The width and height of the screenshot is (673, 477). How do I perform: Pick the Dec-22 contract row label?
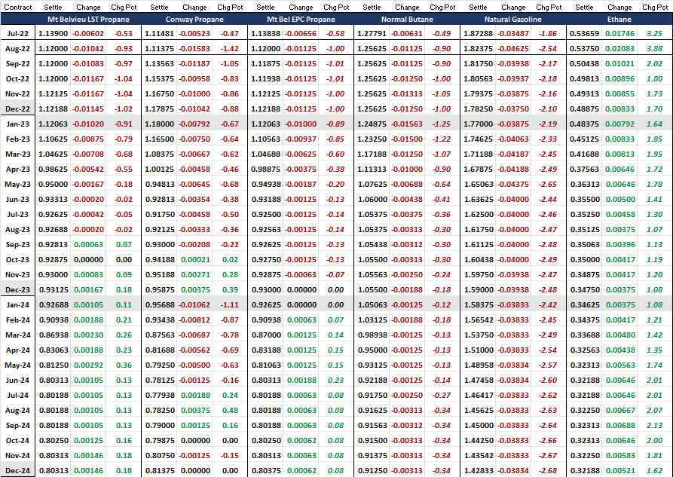point(17,109)
